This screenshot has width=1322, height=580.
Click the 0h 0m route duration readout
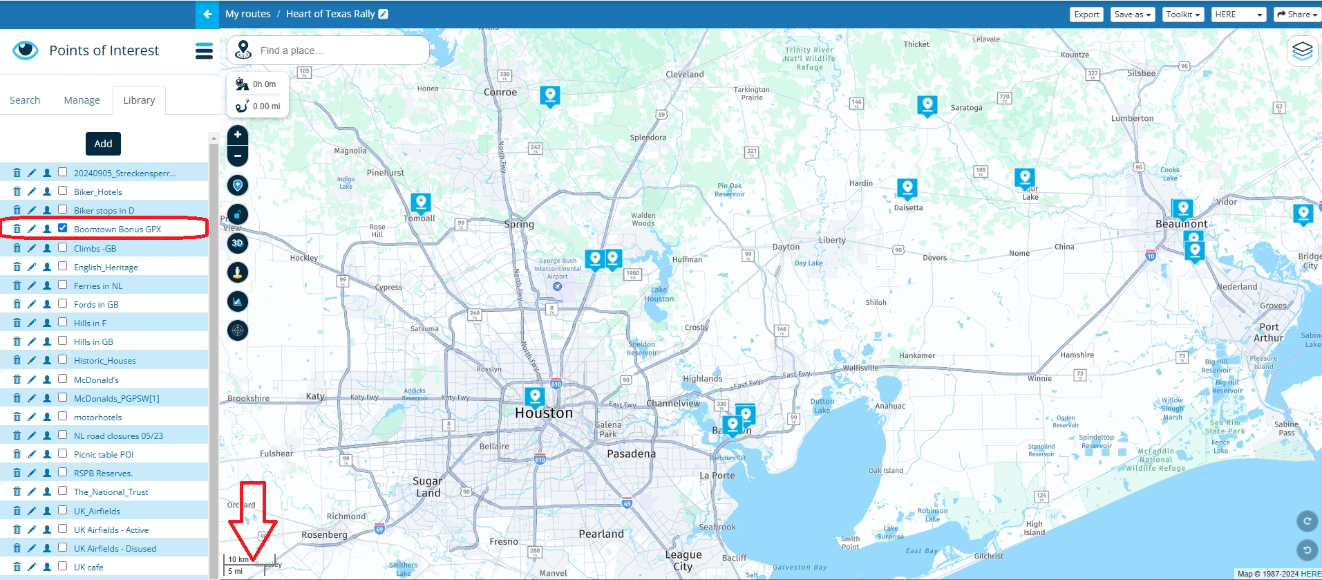pos(256,84)
